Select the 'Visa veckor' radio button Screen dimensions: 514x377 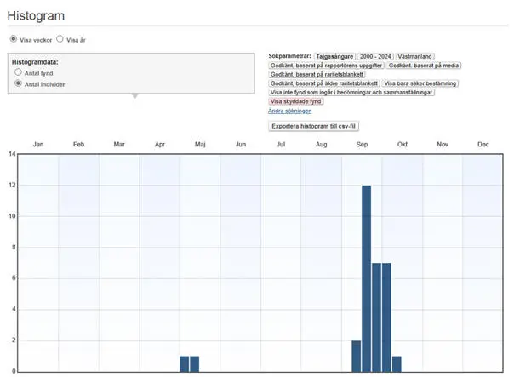click(x=13, y=39)
